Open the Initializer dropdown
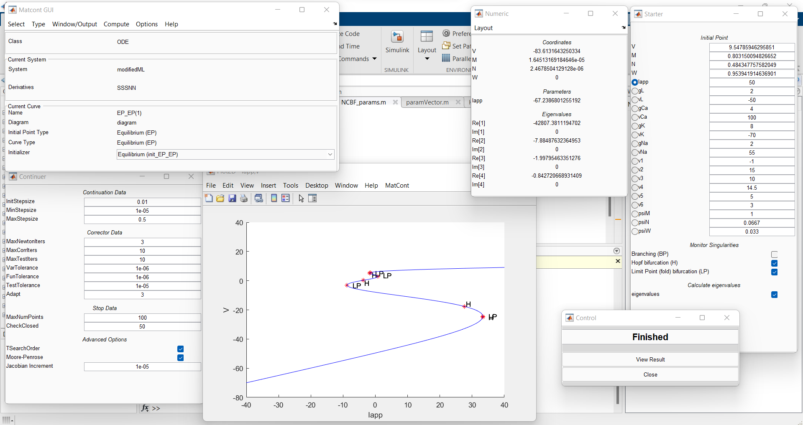 330,155
